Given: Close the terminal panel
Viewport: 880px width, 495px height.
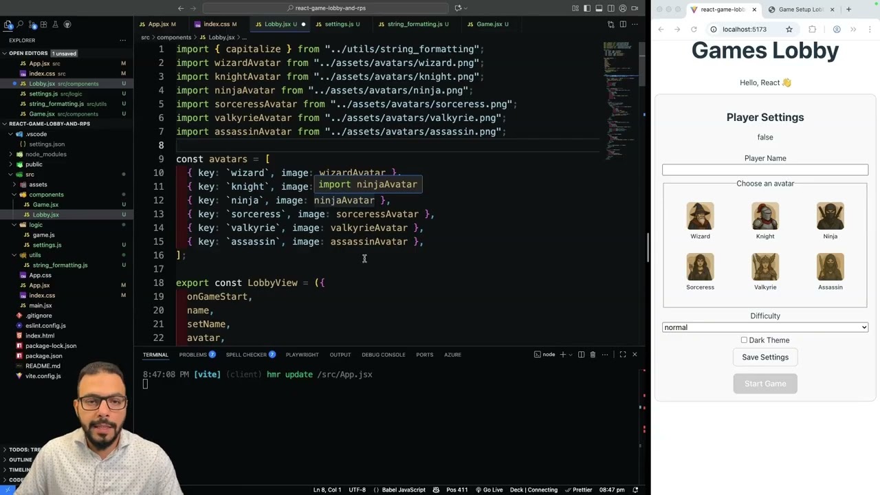Looking at the screenshot, I should pyautogui.click(x=635, y=355).
